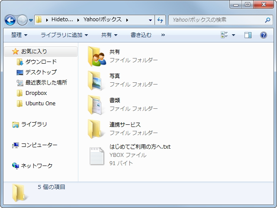
Task: Open Help with the question mark icon
Action: click(264, 35)
